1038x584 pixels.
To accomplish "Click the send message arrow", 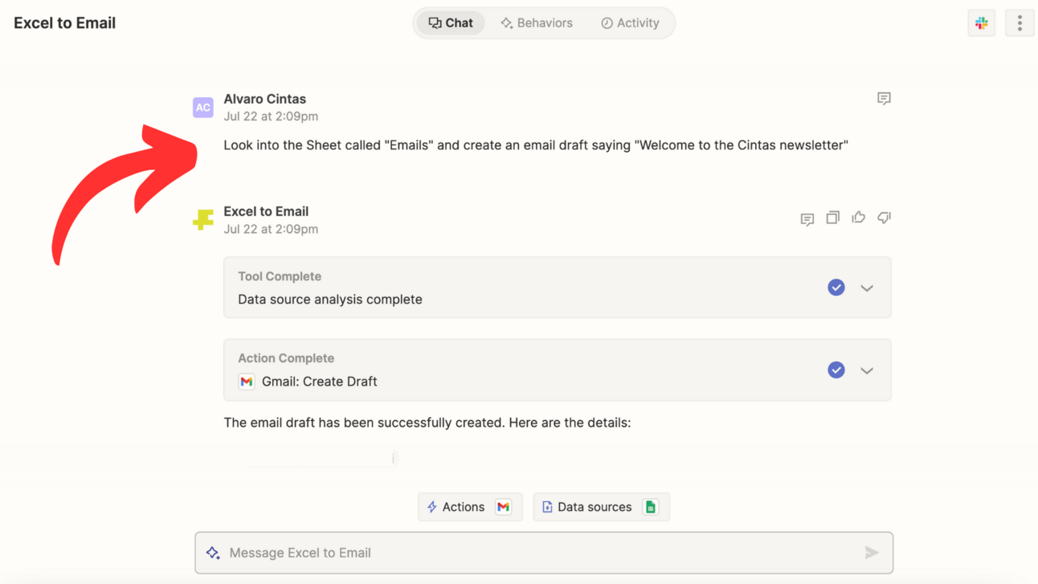I will [x=872, y=553].
